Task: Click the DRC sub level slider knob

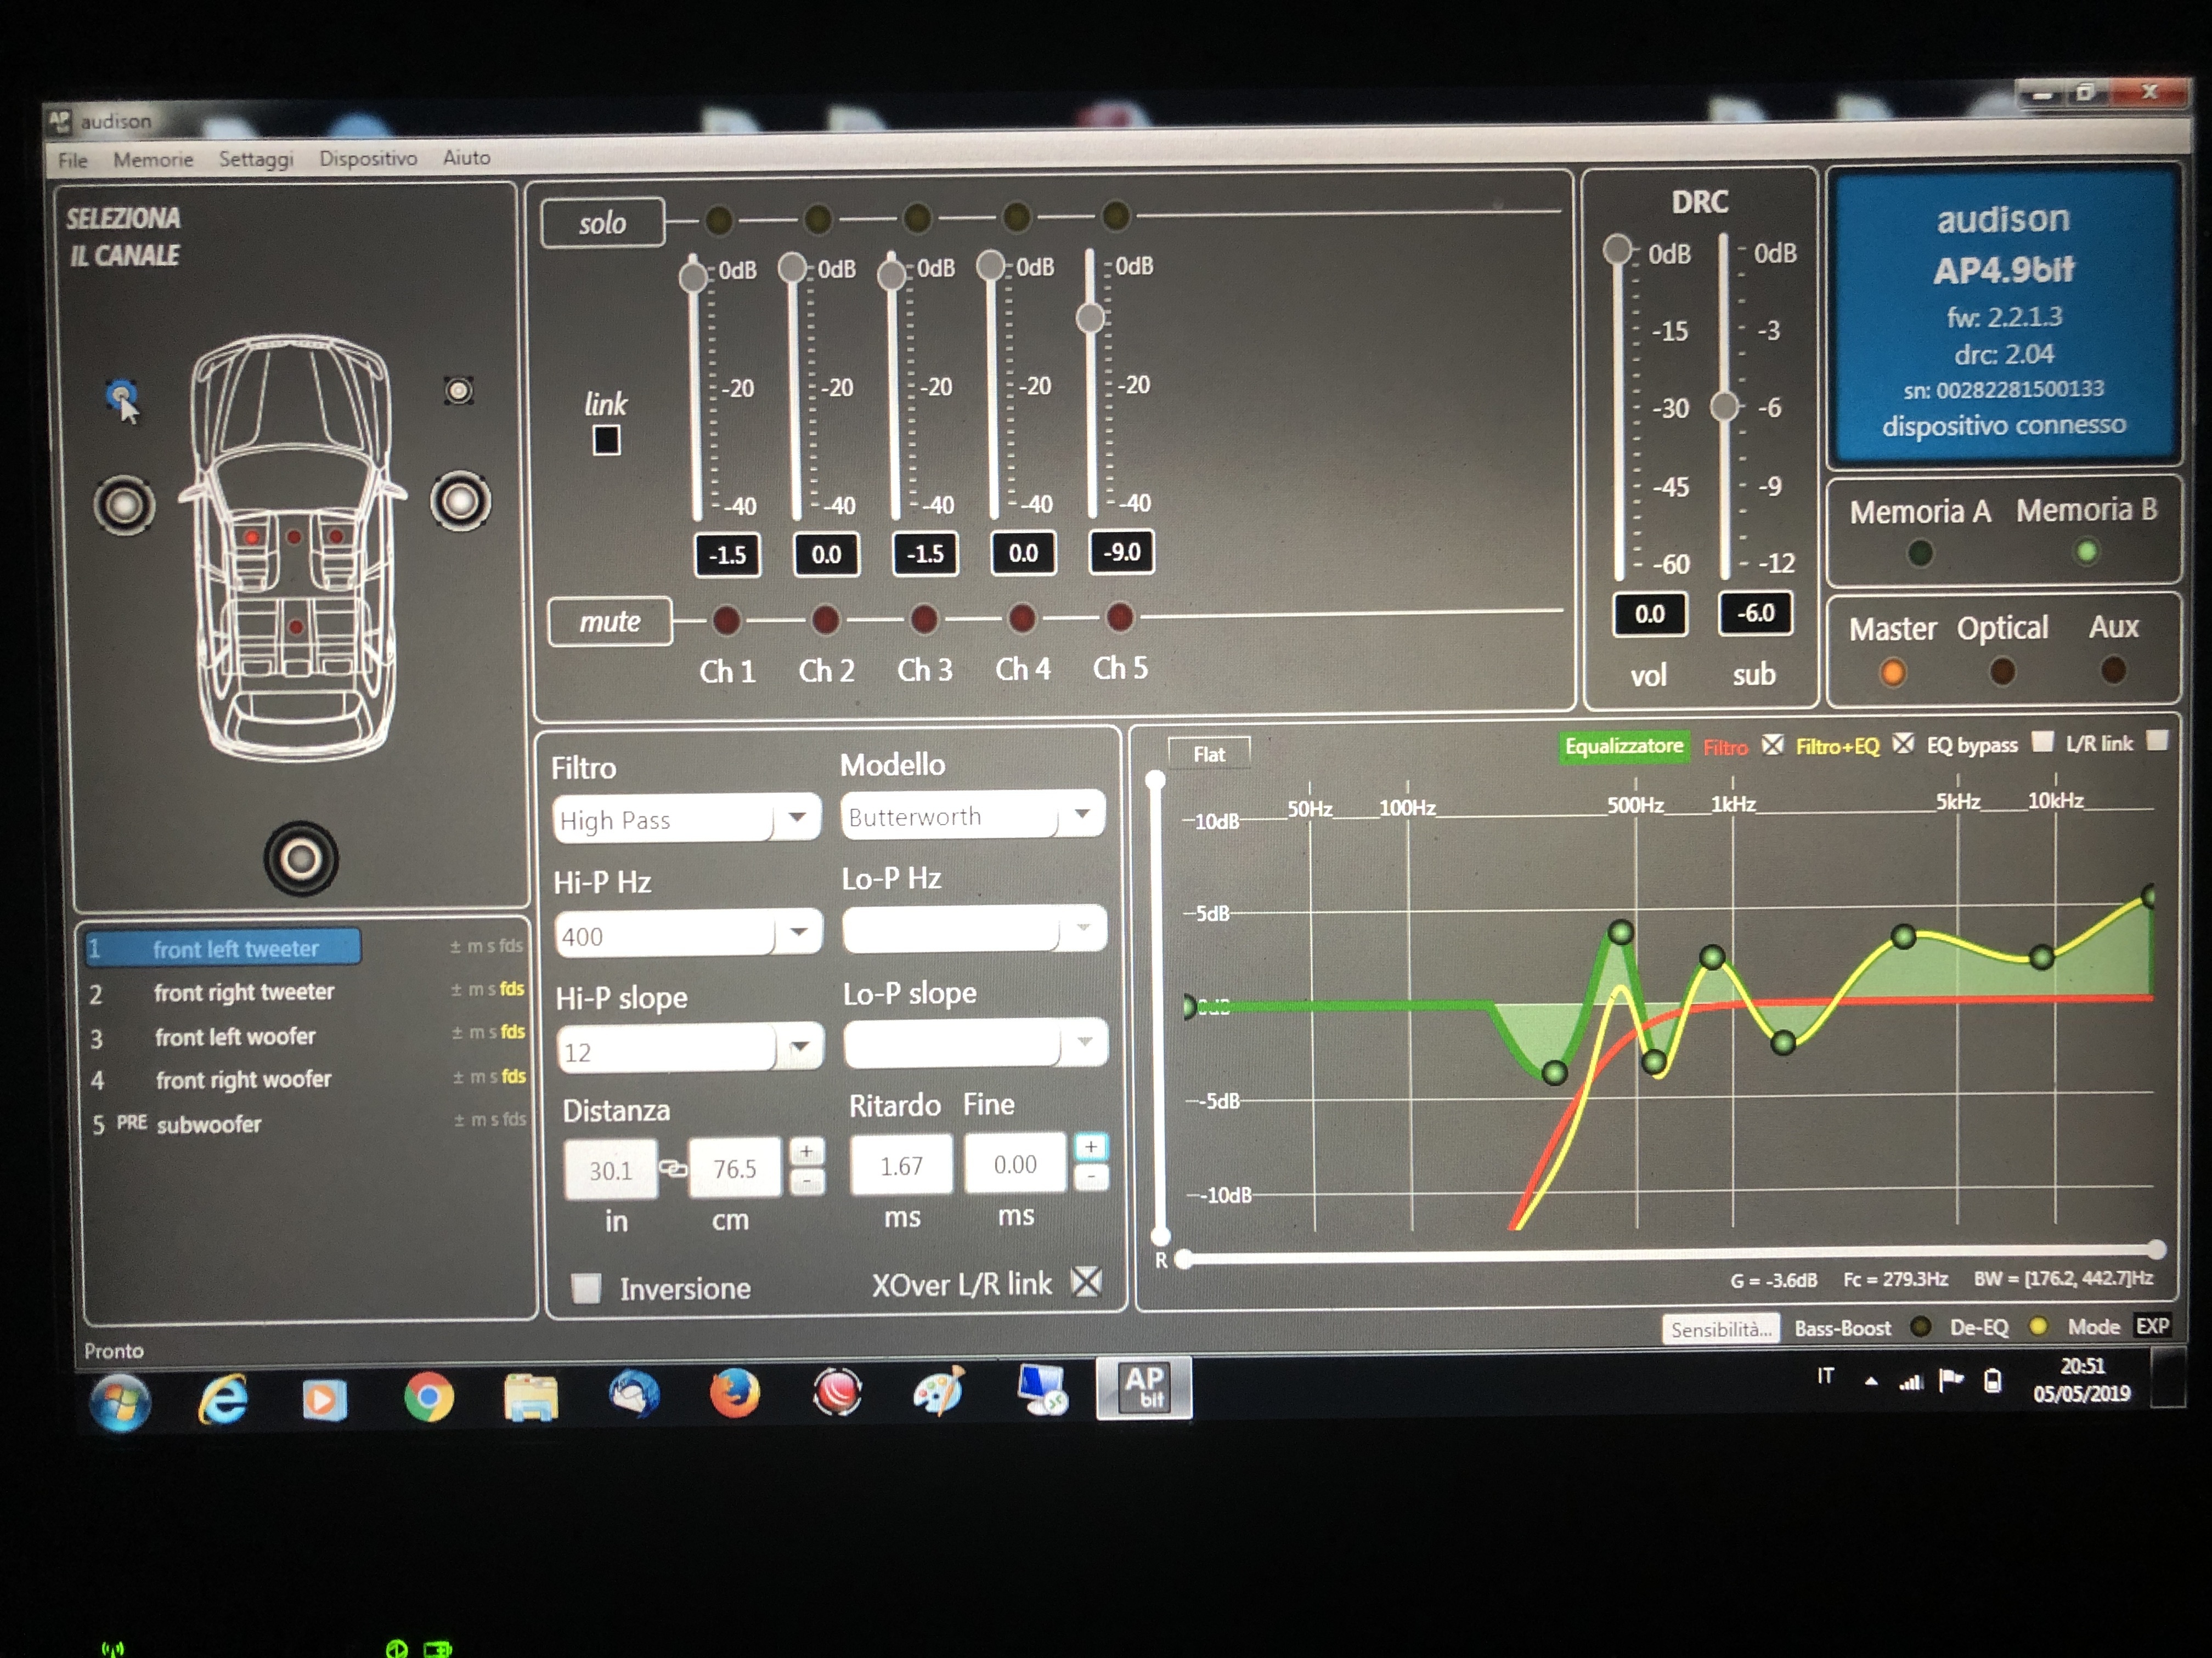Action: click(1724, 407)
